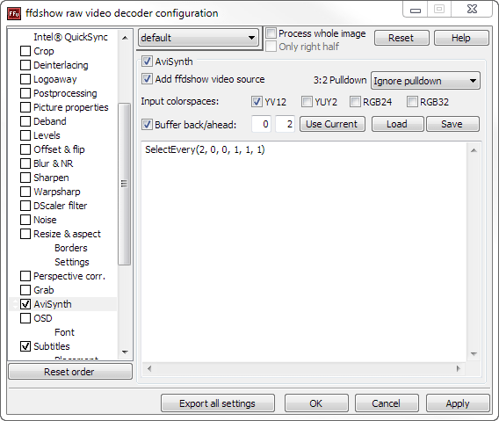Apply the current settings
The image size is (499, 421).
tap(458, 403)
